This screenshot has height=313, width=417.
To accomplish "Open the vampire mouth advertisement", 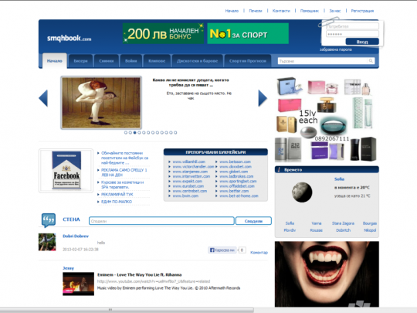I will 327,274.
